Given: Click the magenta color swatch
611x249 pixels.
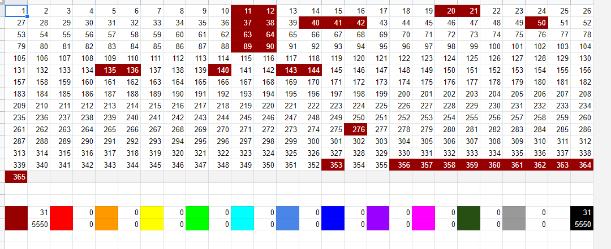Looking at the screenshot, I should click(423, 219).
